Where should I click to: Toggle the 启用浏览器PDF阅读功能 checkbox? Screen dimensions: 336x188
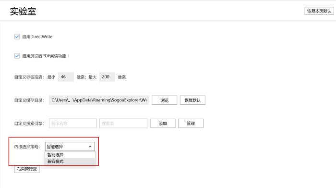(x=17, y=56)
